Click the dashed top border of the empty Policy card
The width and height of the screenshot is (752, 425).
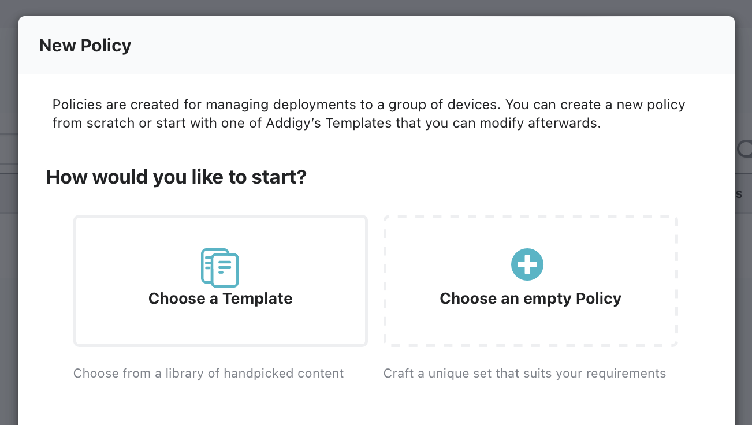(530, 217)
